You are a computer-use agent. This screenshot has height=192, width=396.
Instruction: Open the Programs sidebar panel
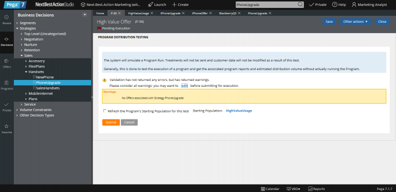click(7, 85)
